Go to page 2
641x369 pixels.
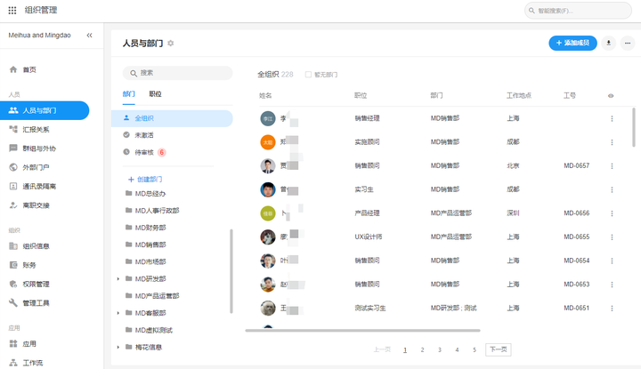(422, 349)
